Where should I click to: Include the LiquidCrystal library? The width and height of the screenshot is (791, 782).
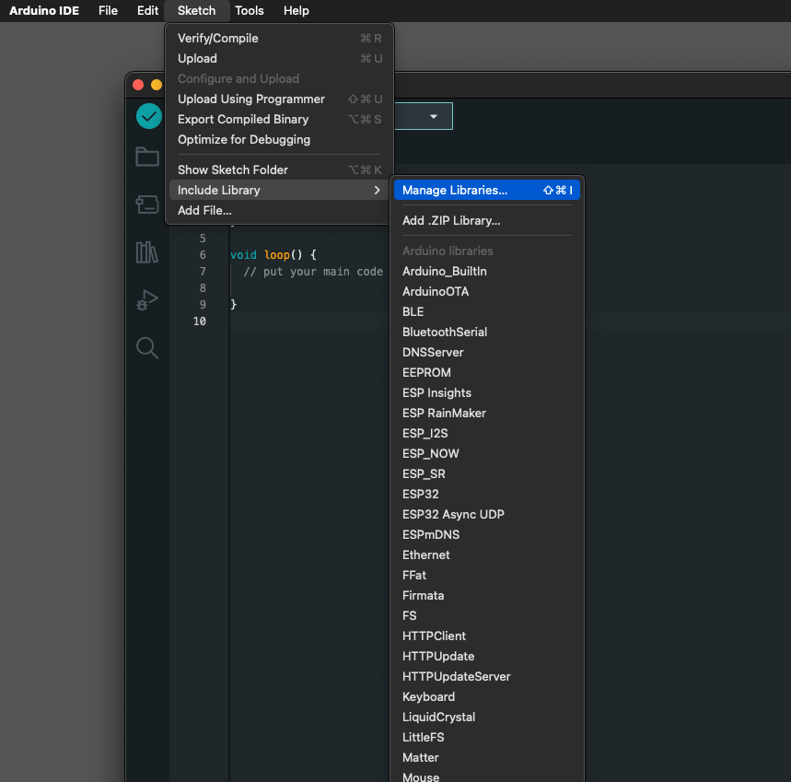(487, 717)
